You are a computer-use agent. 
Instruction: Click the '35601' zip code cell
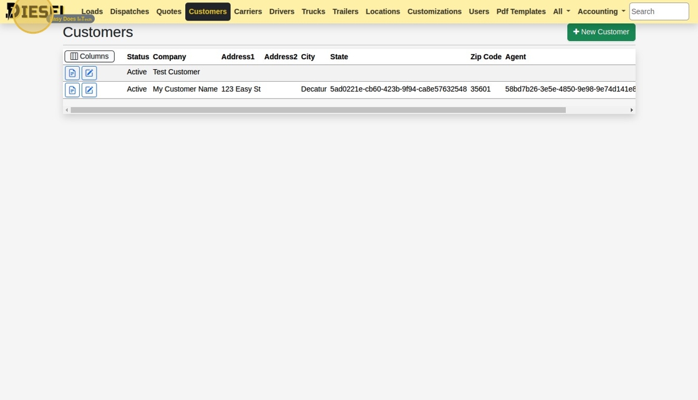click(x=480, y=90)
